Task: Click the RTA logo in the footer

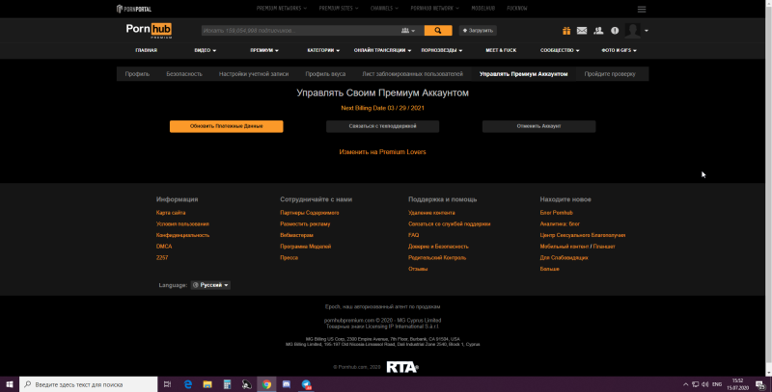Action: [400, 366]
